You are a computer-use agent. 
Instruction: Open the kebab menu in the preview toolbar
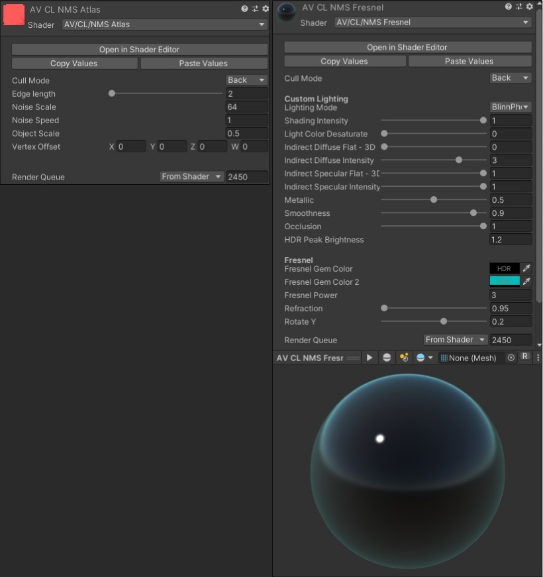click(x=539, y=357)
